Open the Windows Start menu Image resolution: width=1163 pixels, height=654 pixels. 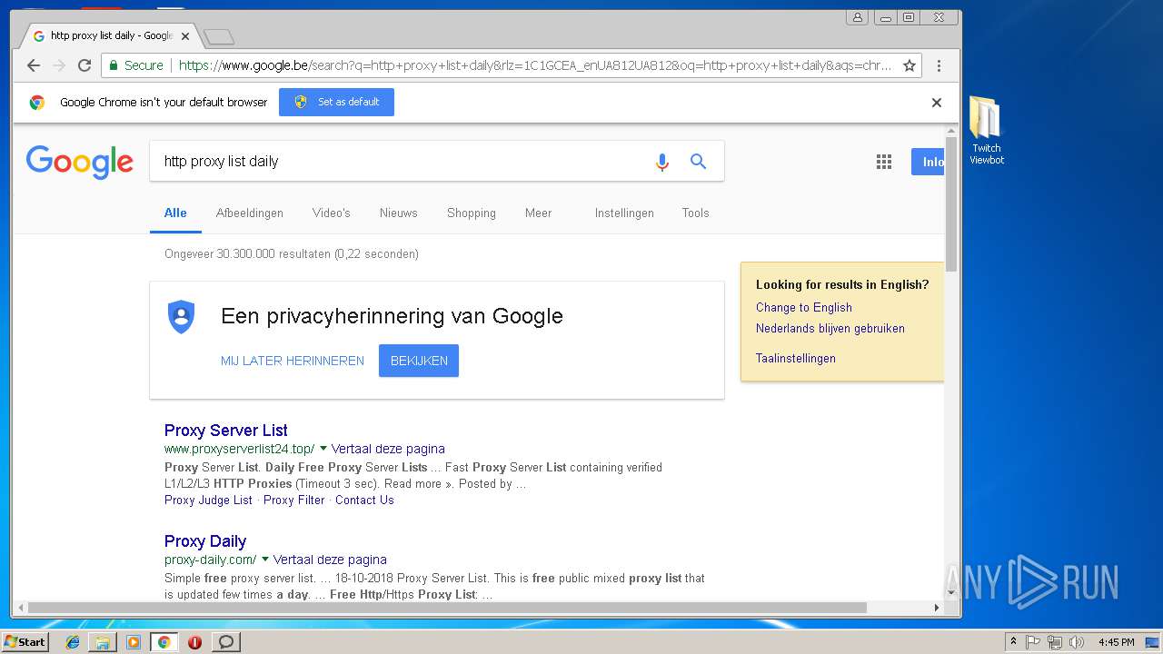coord(25,642)
